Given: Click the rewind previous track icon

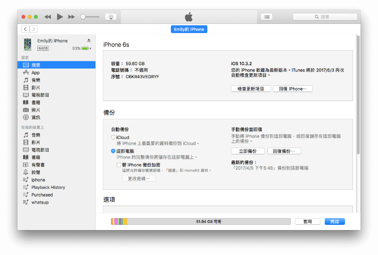Looking at the screenshot, I should click(47, 17).
